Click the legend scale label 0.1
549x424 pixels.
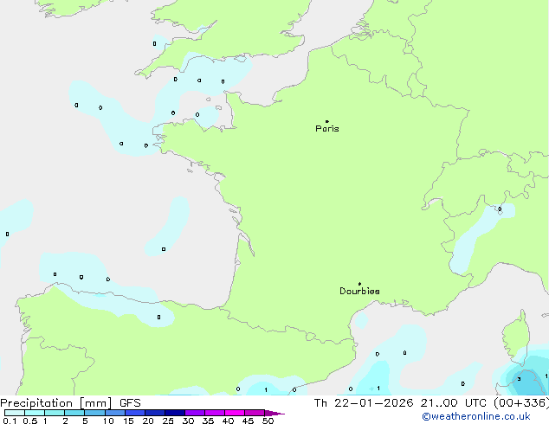coord(10,421)
